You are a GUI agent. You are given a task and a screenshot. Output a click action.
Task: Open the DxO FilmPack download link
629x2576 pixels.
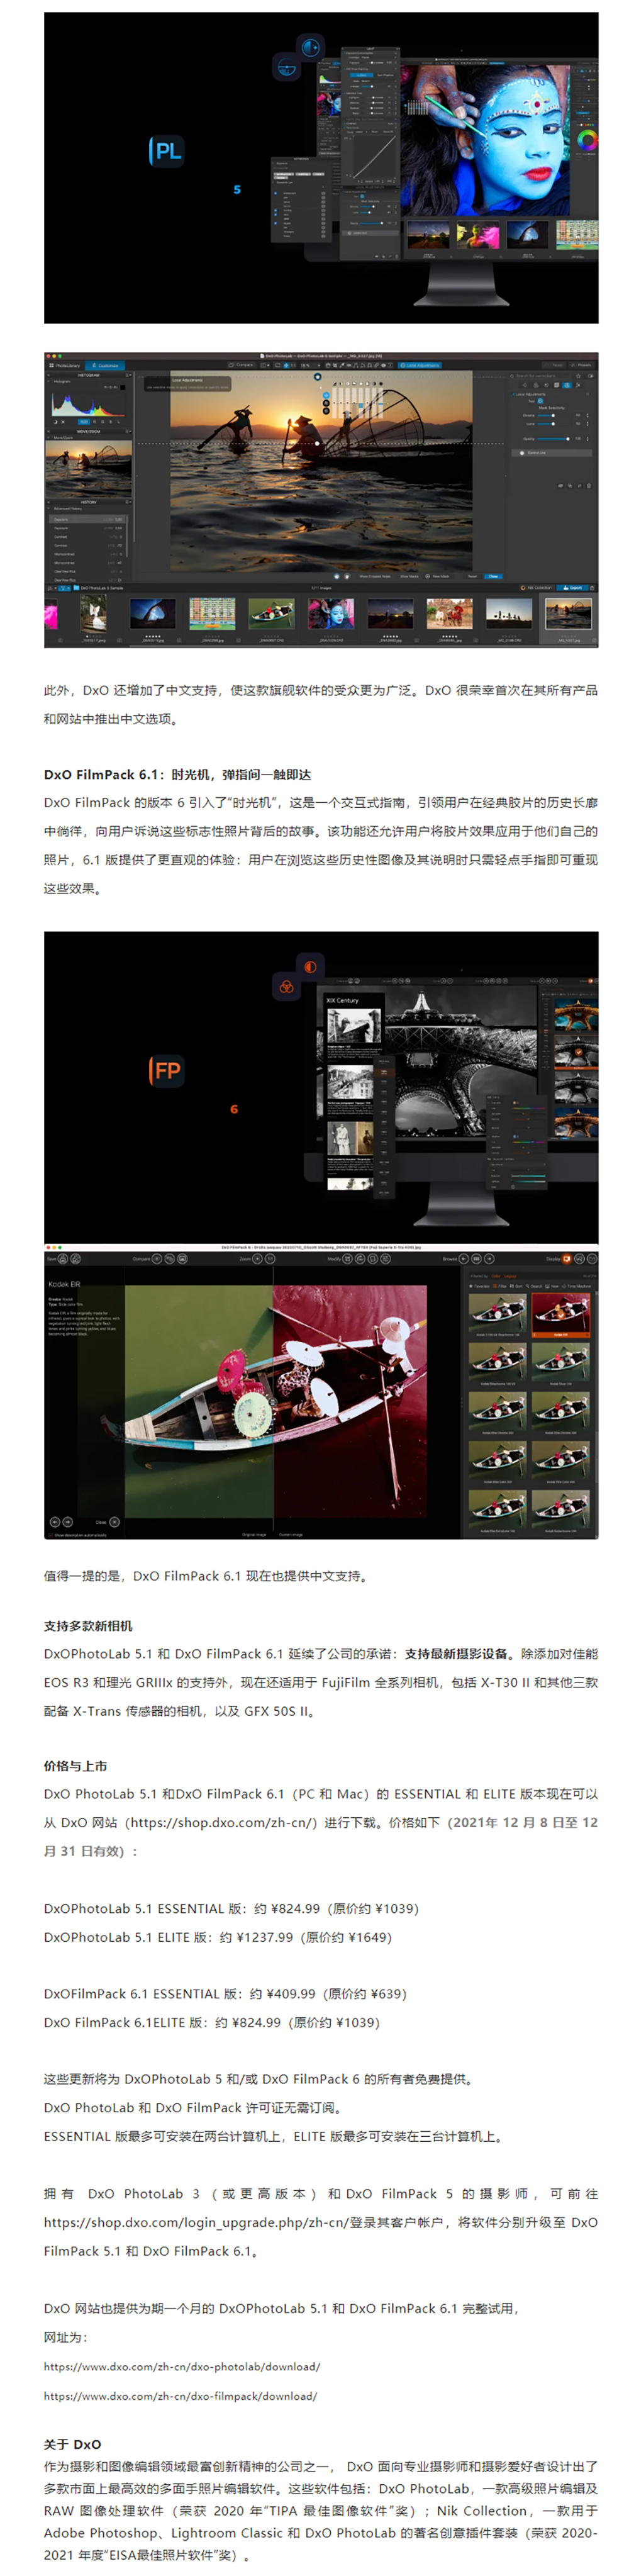pos(180,2396)
